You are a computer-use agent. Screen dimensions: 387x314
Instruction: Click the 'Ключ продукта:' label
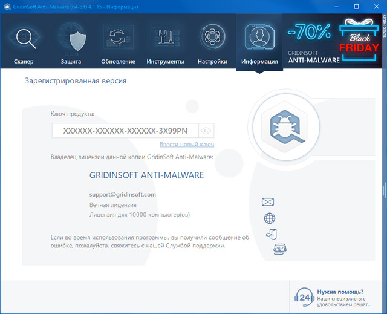pos(73,114)
